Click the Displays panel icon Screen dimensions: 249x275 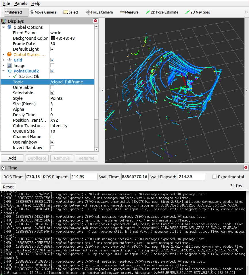4,21
